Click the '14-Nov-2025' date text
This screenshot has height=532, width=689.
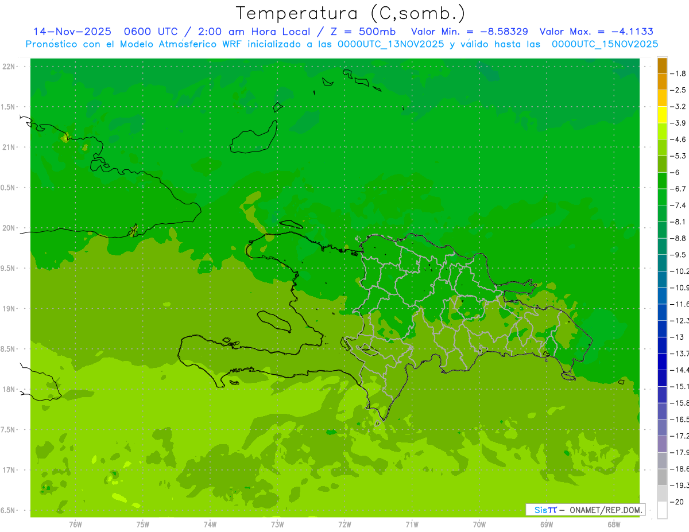coord(72,32)
